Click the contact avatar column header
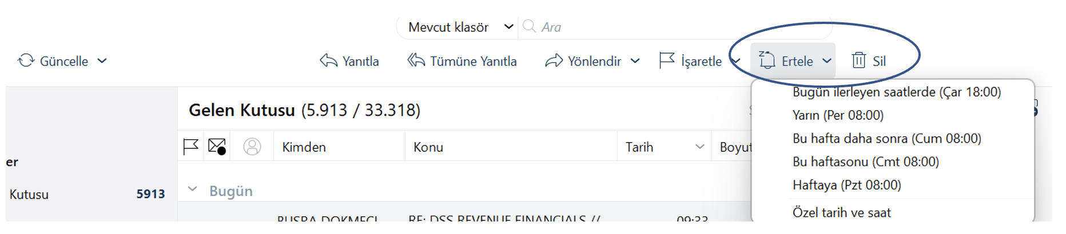 [x=252, y=147]
